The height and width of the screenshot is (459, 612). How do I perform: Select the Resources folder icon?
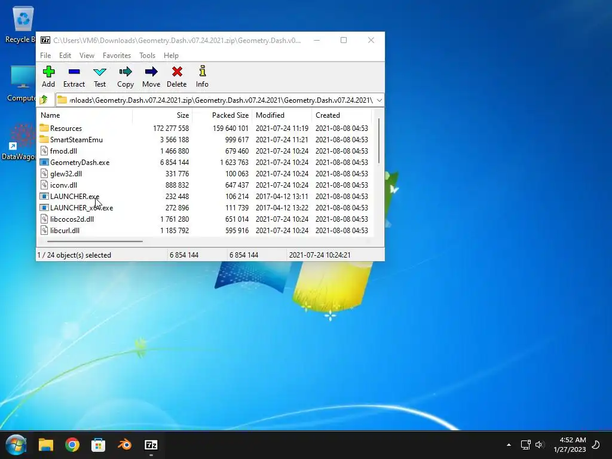click(x=44, y=128)
